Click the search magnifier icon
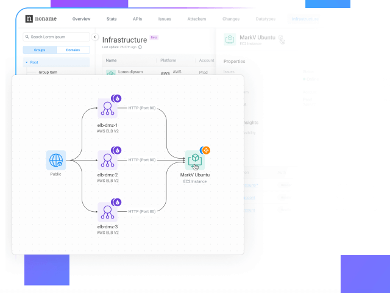The width and height of the screenshot is (390, 293). tap(27, 37)
